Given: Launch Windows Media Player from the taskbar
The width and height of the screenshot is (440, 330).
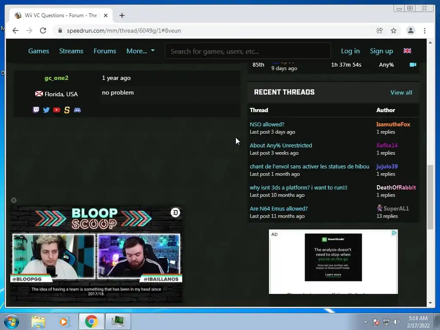Looking at the screenshot, I should coord(64,321).
